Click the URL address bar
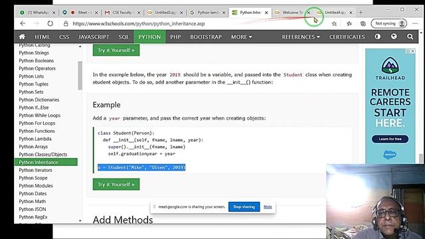Viewport: 425px width, 239px height. tap(195, 24)
